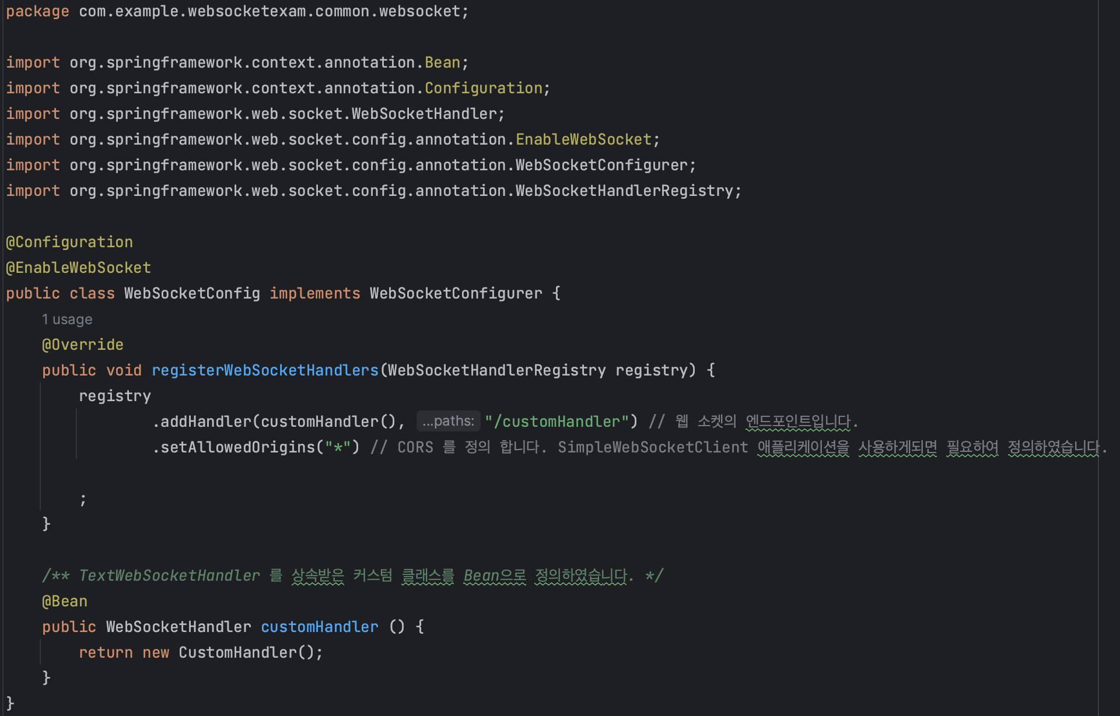Click the WebSocketConfig class name
Screen dimensions: 1120x716
(x=192, y=293)
